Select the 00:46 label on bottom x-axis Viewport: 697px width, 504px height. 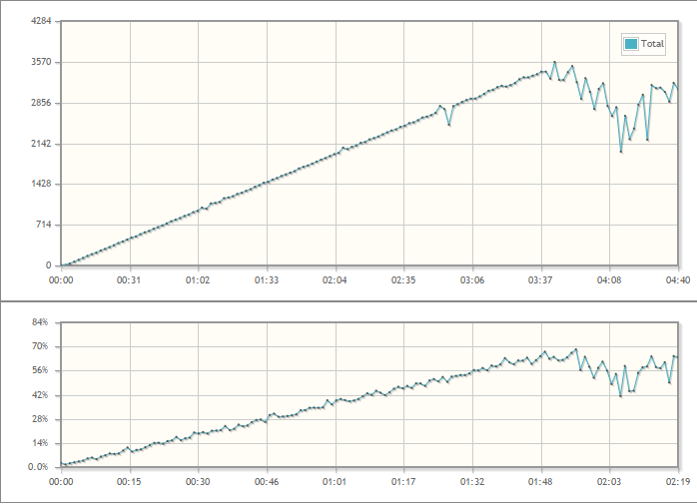tap(267, 482)
